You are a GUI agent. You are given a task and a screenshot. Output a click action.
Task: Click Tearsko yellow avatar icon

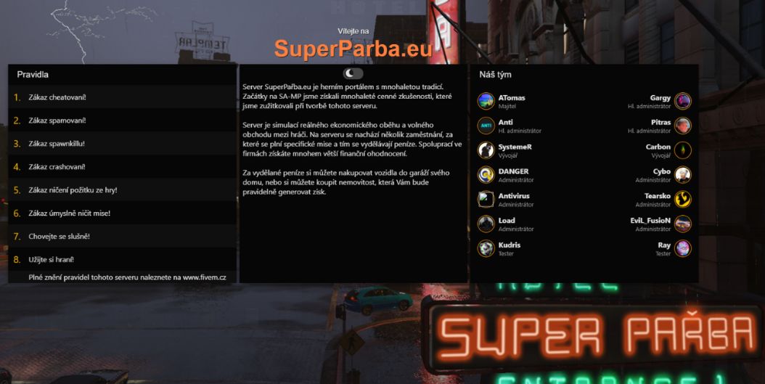point(683,199)
